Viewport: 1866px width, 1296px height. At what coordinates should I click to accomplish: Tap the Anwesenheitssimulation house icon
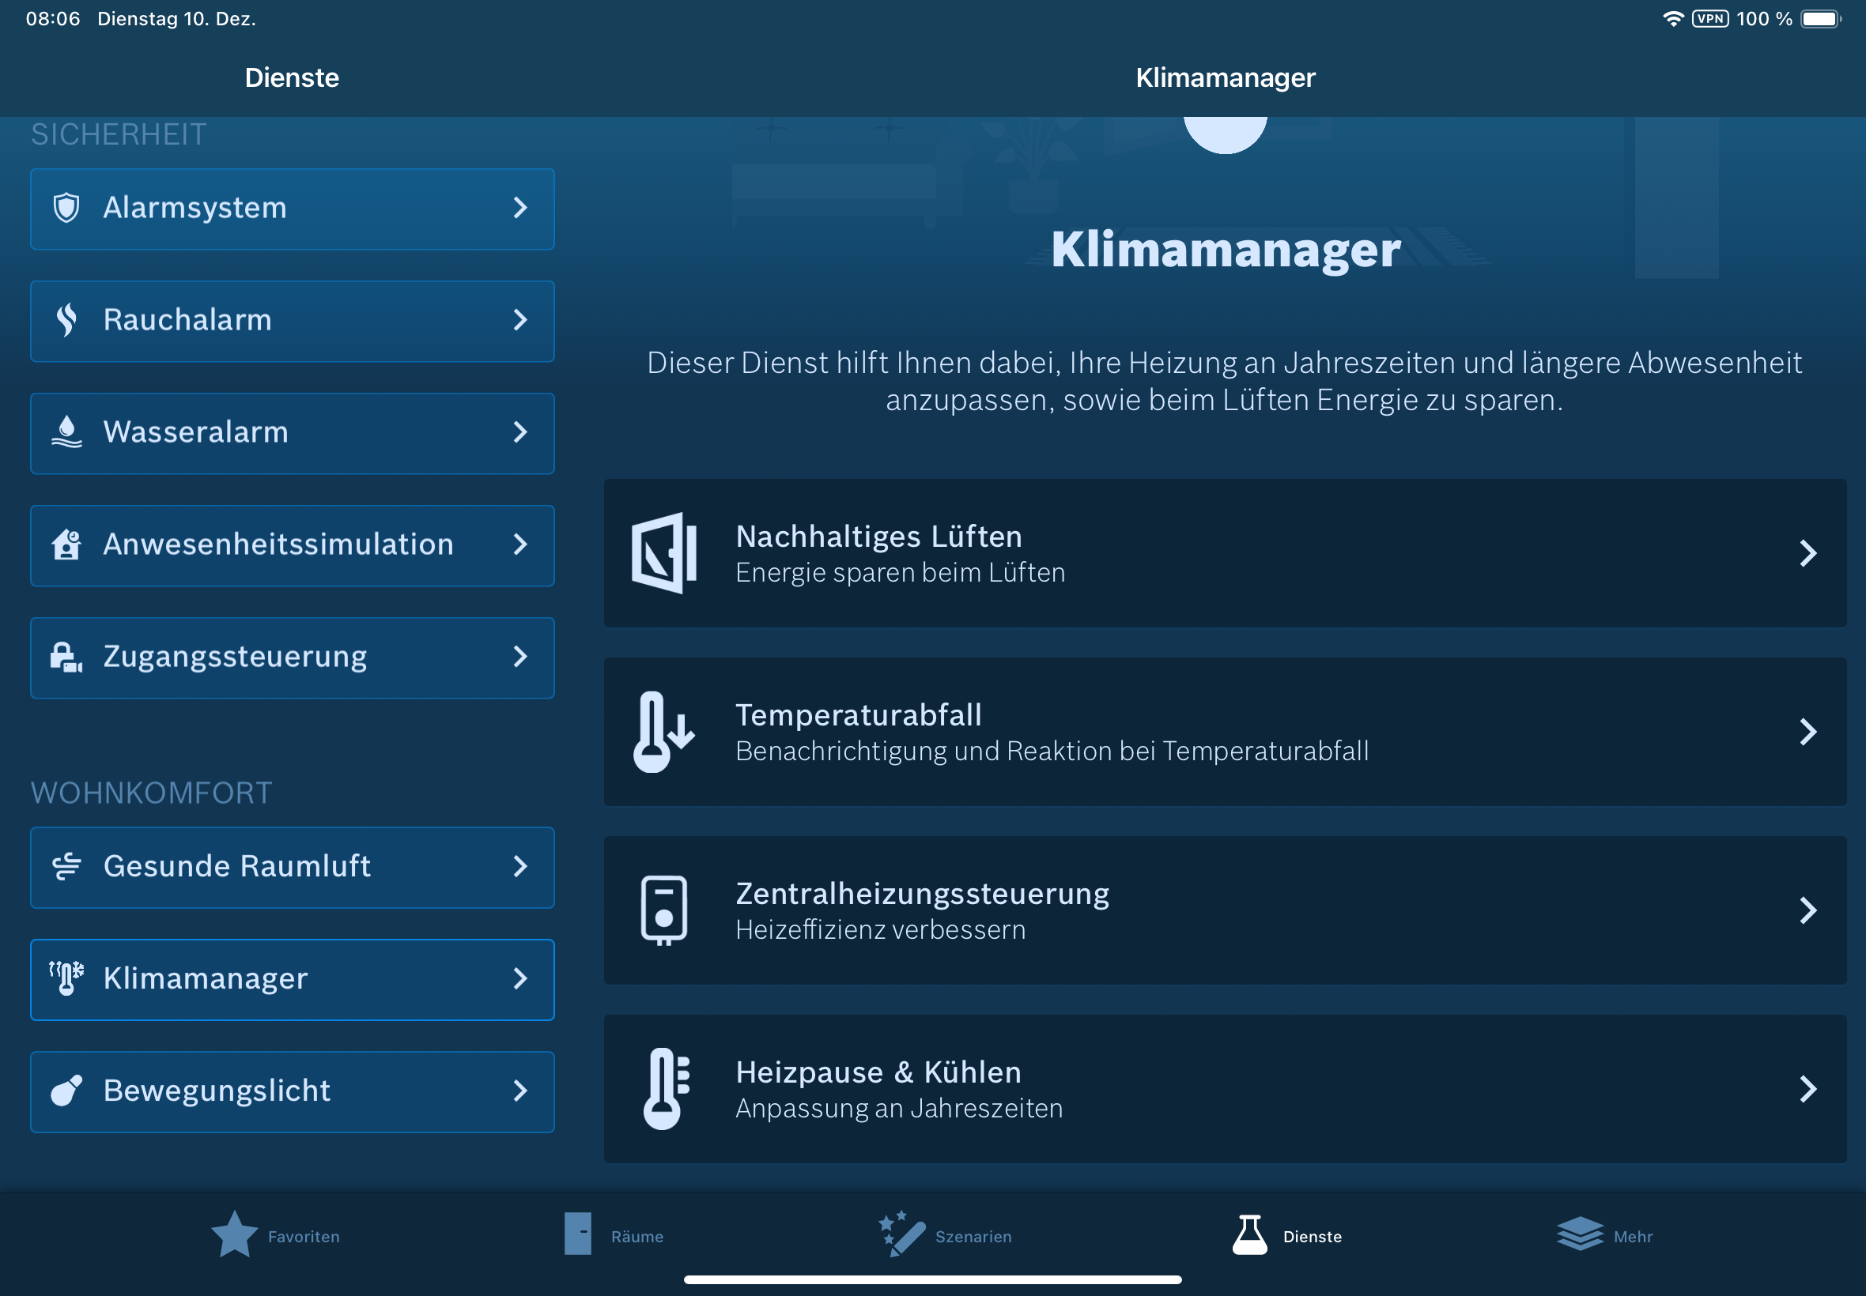click(x=66, y=544)
